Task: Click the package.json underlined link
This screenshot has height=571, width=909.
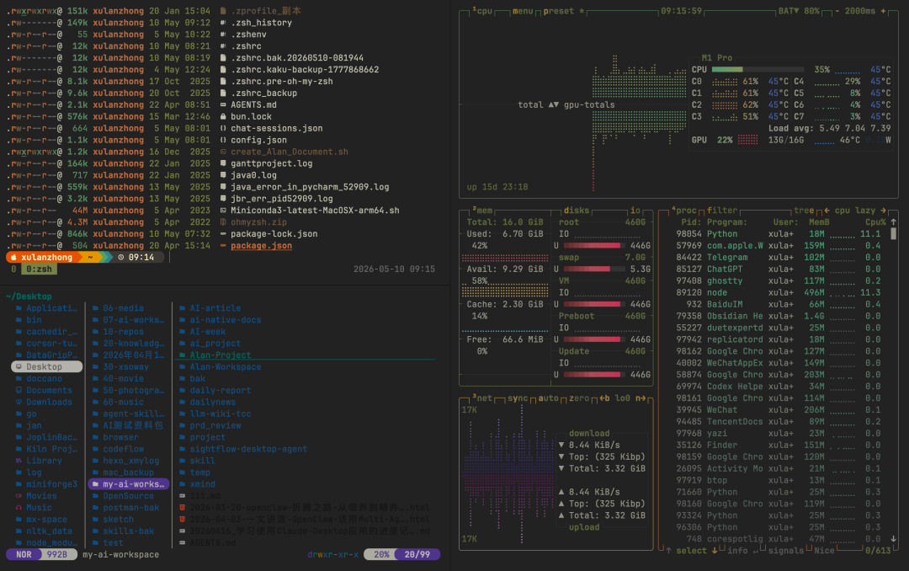Action: coord(262,245)
